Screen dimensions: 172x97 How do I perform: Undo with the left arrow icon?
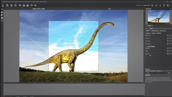(x=32, y=5)
